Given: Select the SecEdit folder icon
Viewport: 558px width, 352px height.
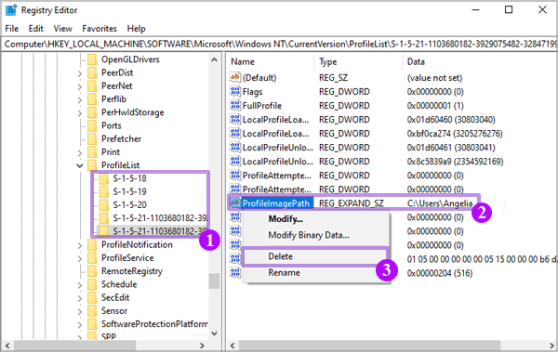Looking at the screenshot, I should coord(92,297).
